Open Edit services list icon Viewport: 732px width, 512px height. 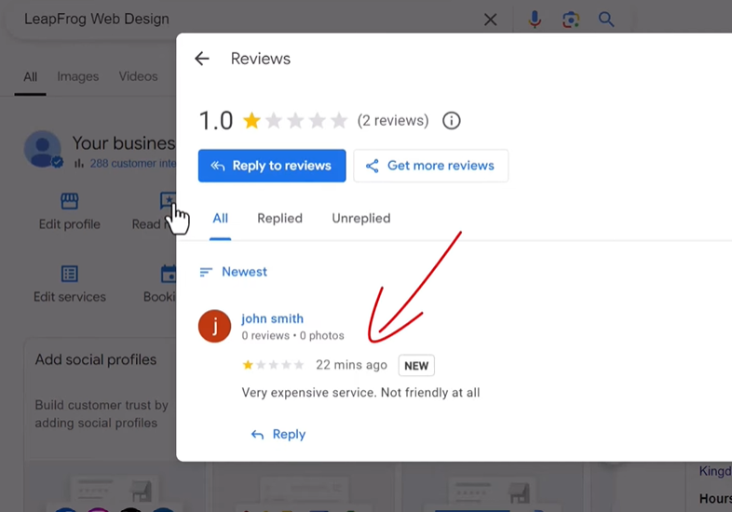pos(70,274)
